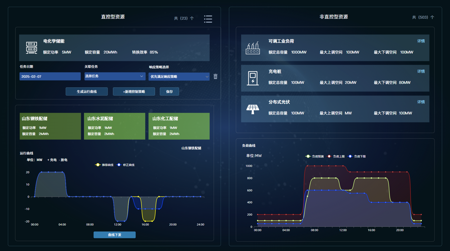Hide the 负荷上限 series via legend
This screenshot has width=450, height=251.
[336, 156]
